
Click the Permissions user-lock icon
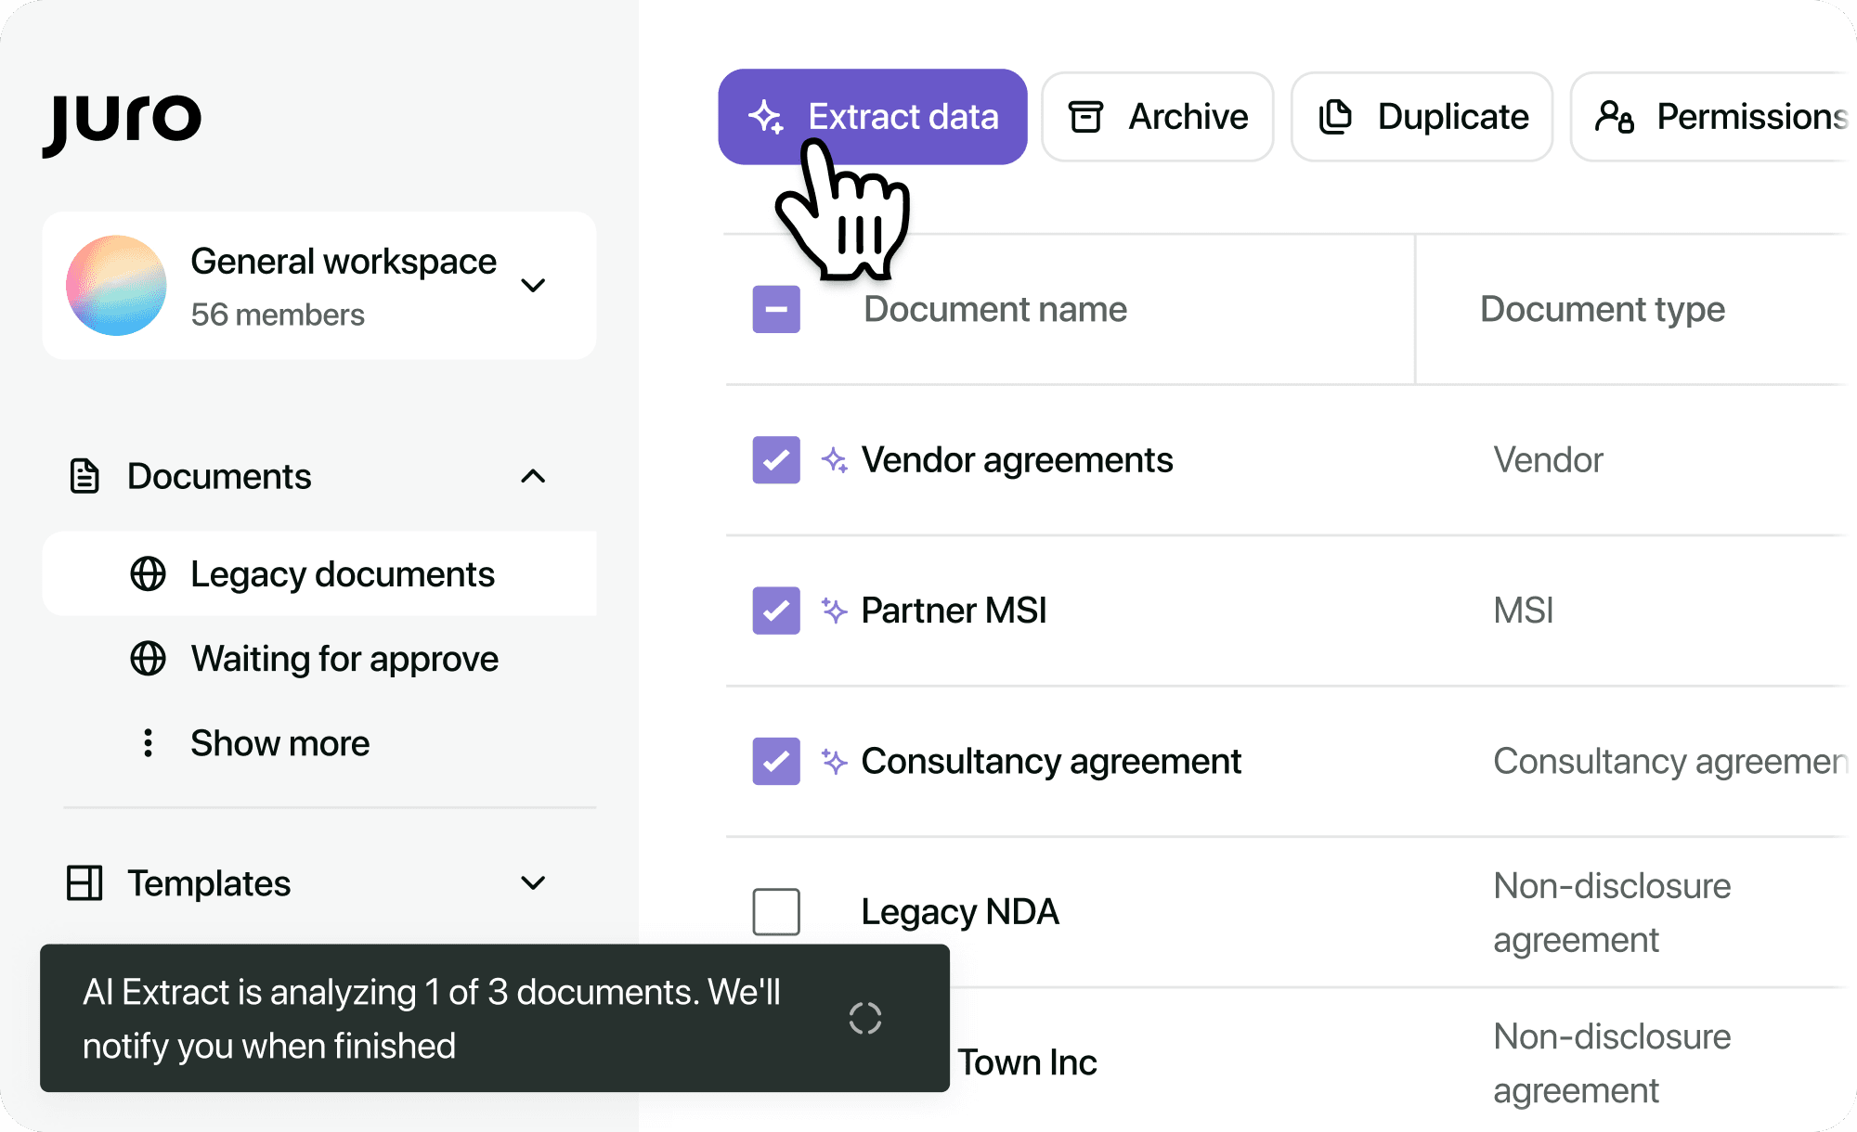coord(1614,117)
